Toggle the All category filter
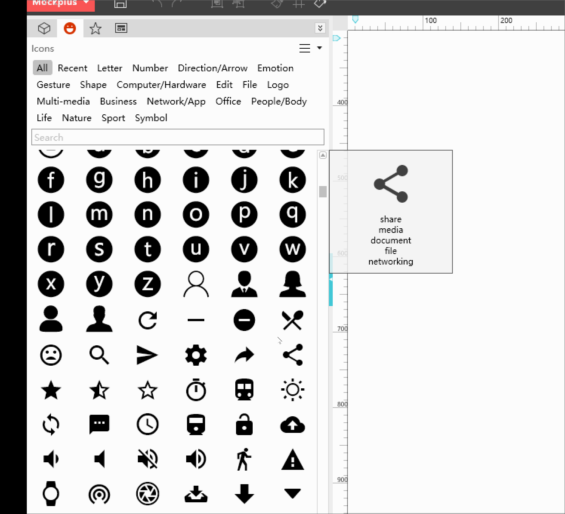 click(42, 68)
